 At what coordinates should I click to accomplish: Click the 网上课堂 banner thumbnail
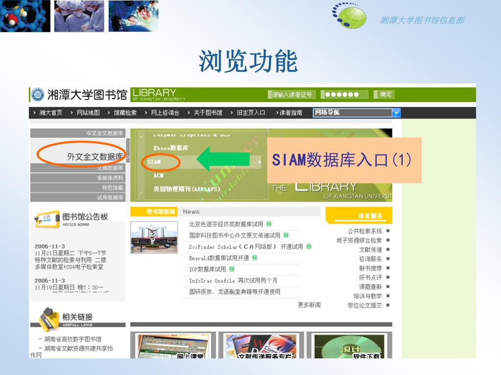[173, 345]
